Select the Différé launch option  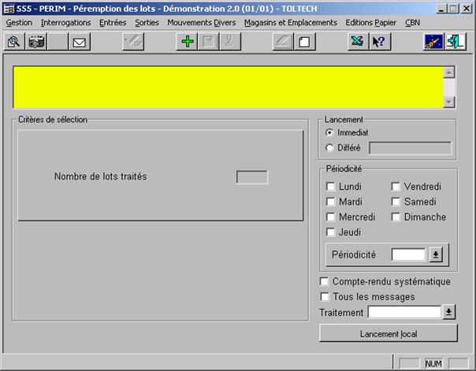pos(329,147)
